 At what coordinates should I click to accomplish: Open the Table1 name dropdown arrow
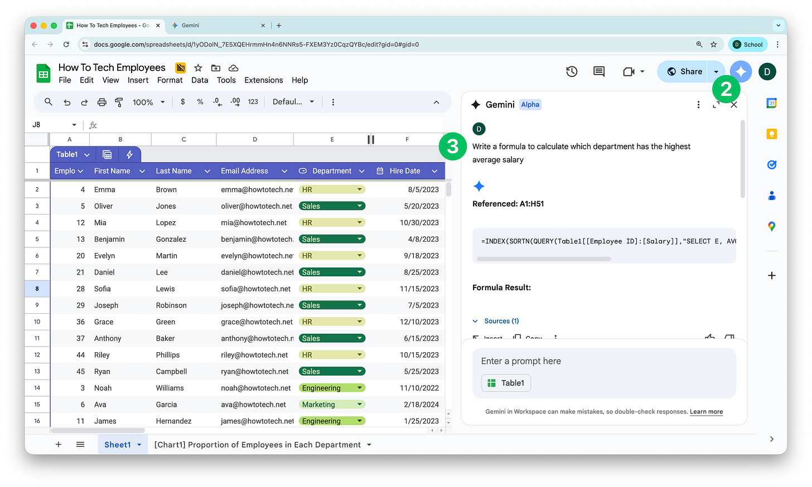coord(87,154)
